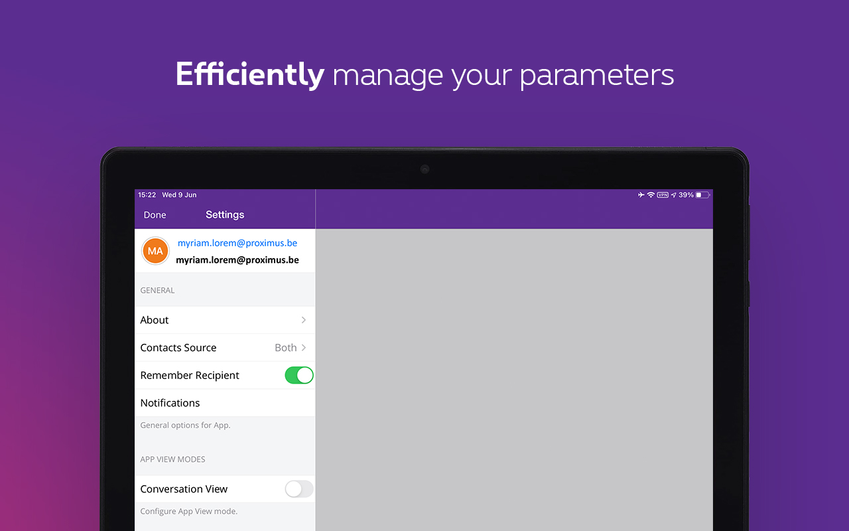The height and width of the screenshot is (531, 849).
Task: Open the Notifications settings entry
Action: pos(225,402)
